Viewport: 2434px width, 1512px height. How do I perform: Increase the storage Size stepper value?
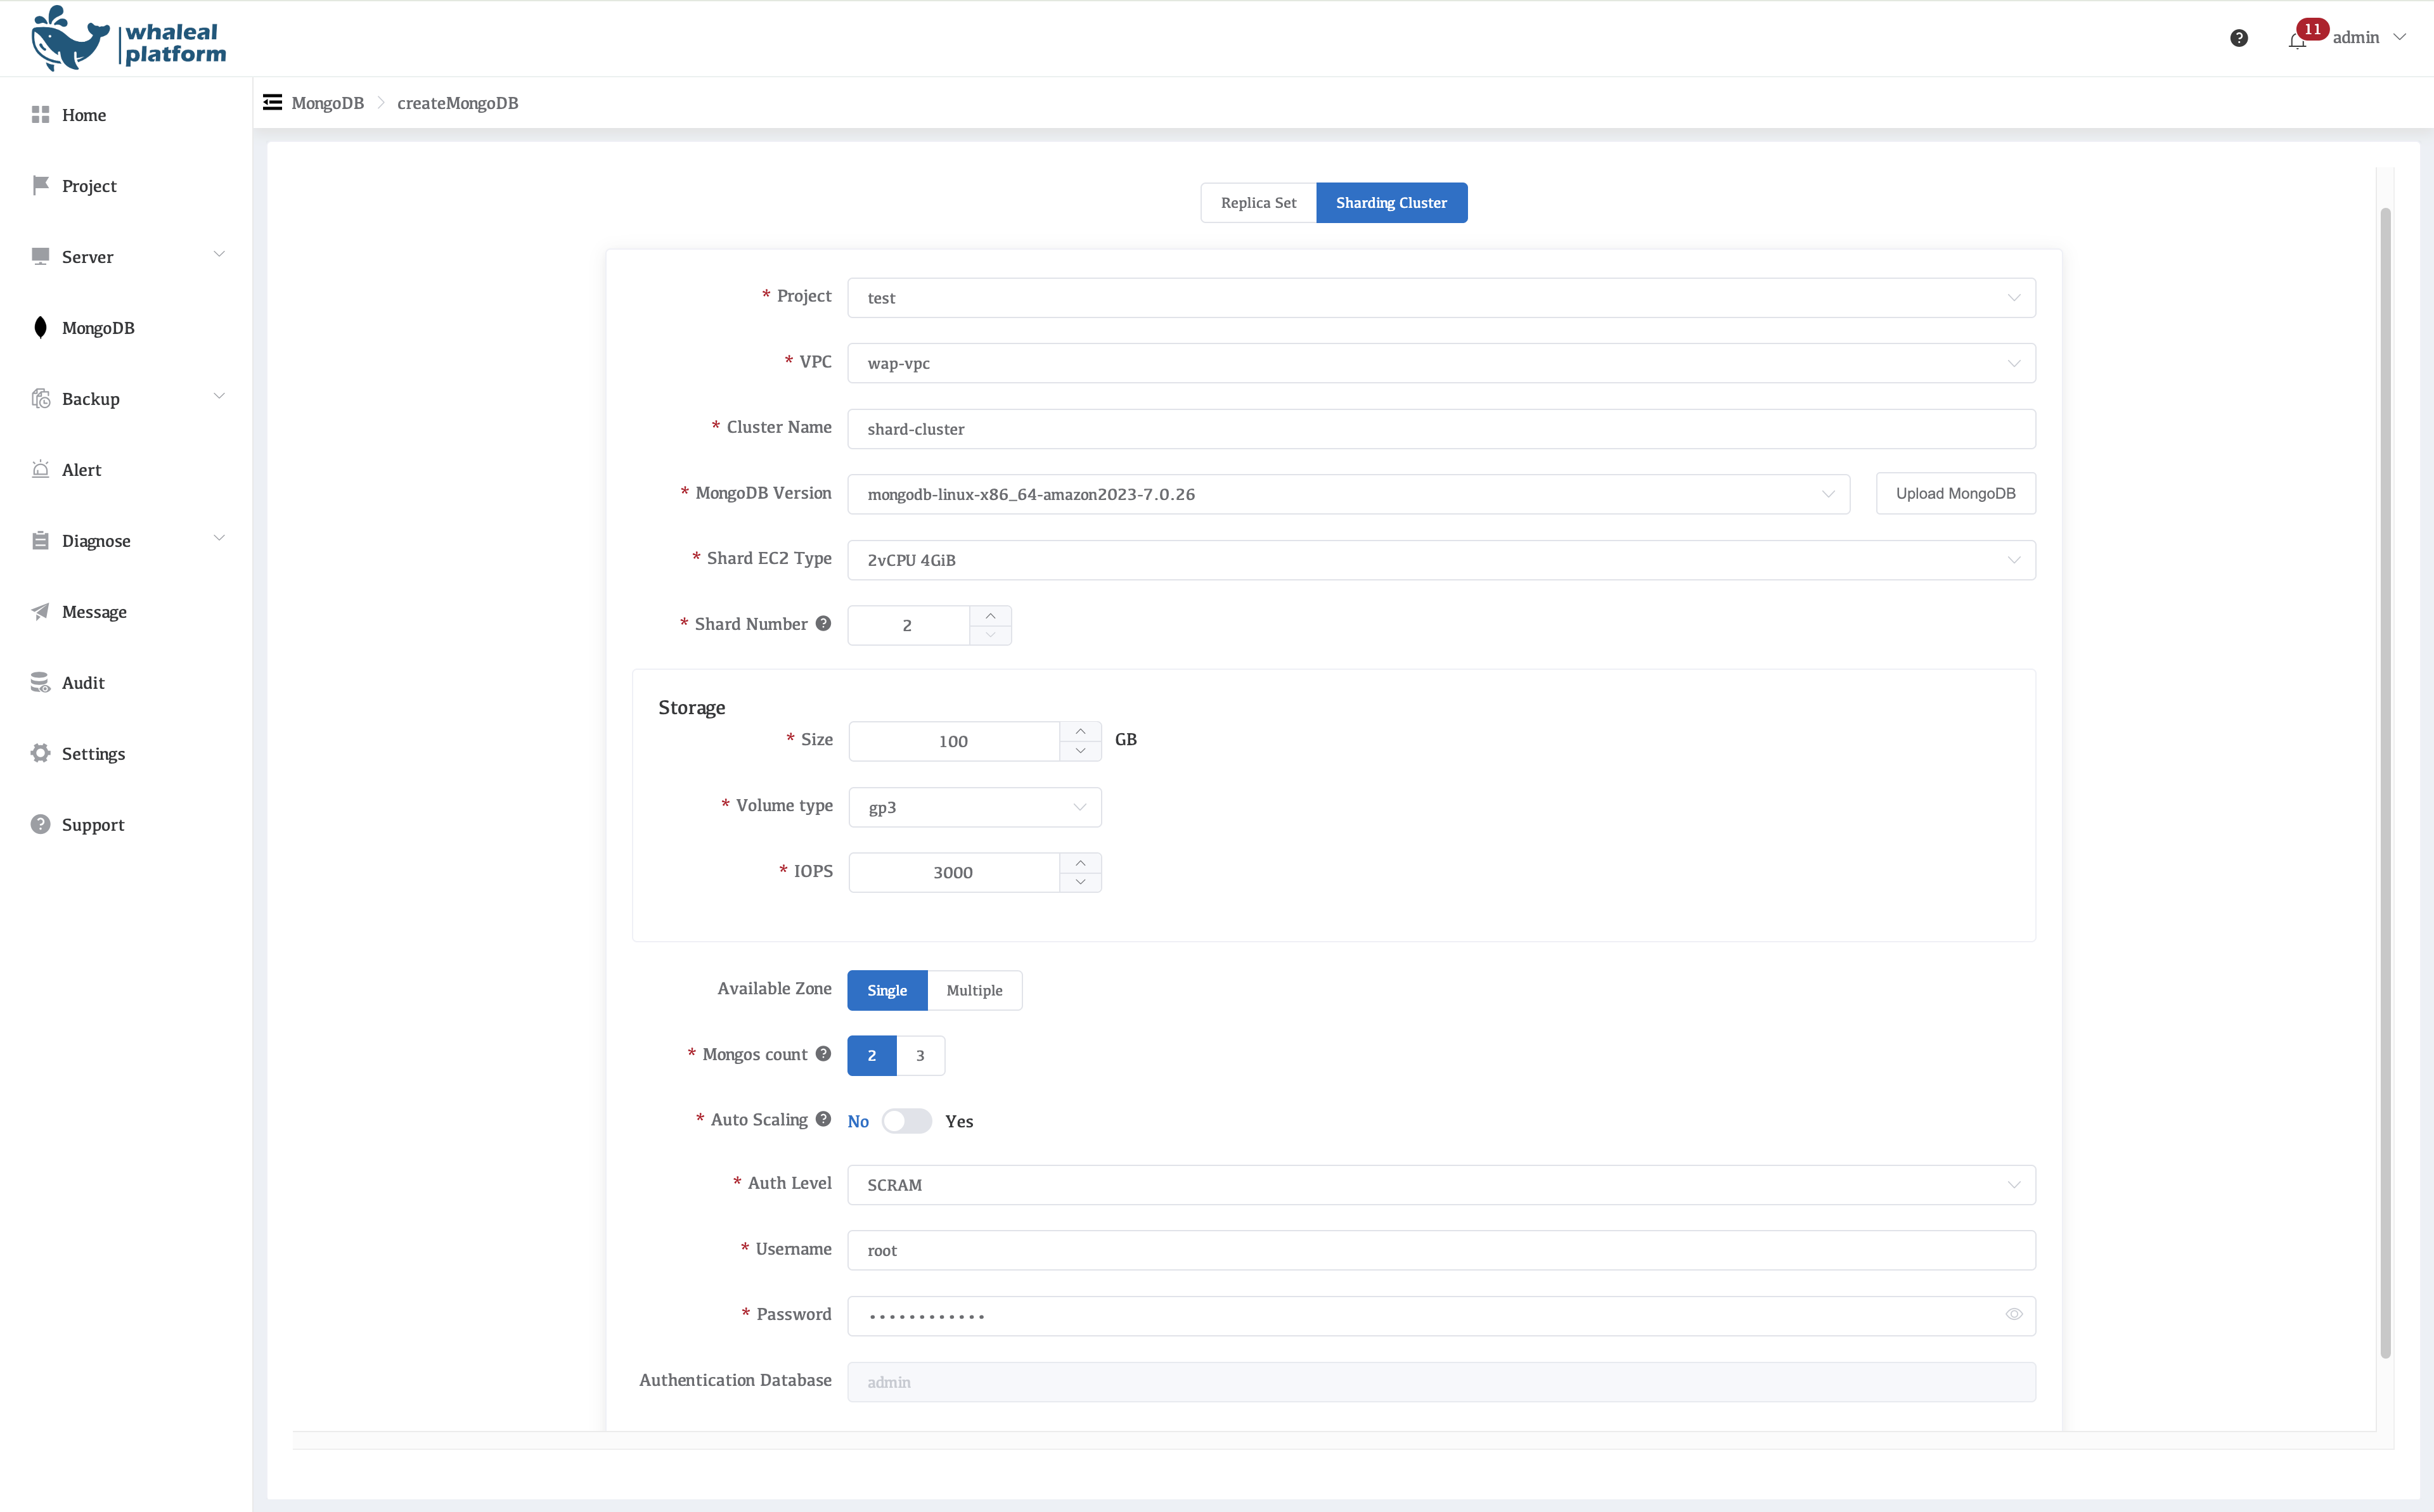1080,731
